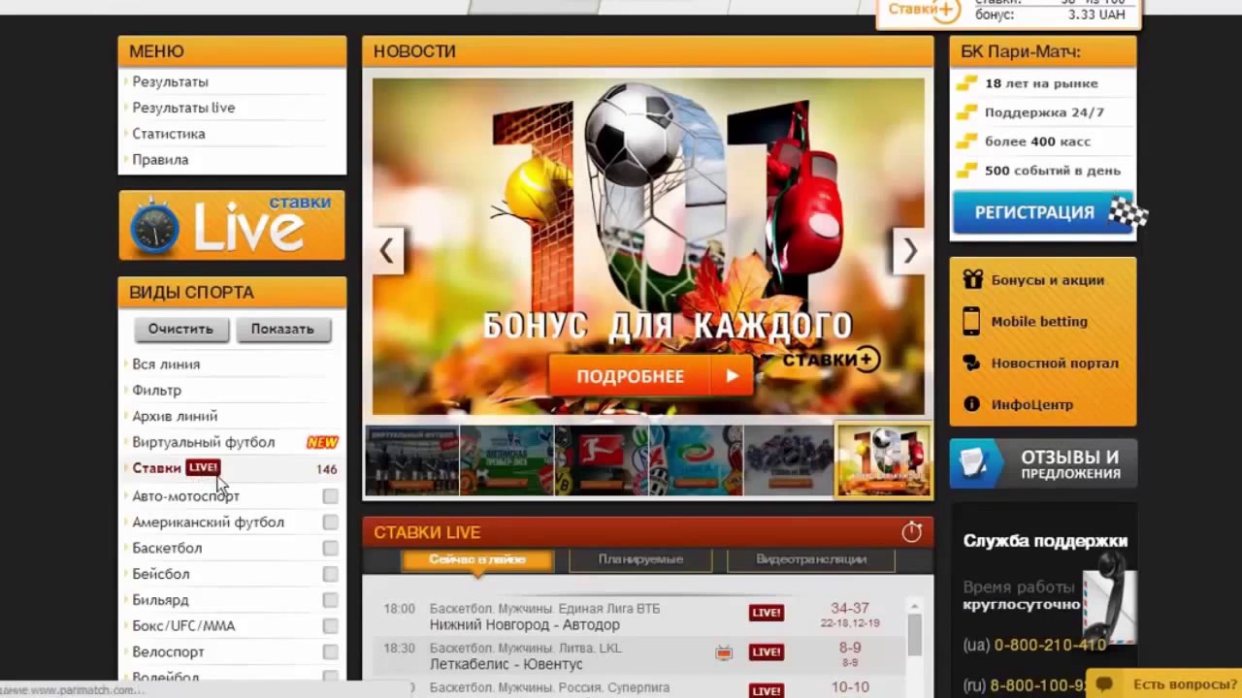Click LIVE! badge for Леткабелис - Ювентус
Image resolution: width=1242 pixels, height=698 pixels.
click(x=767, y=652)
